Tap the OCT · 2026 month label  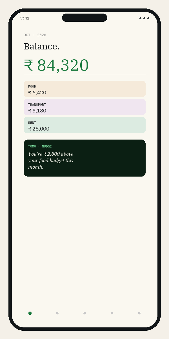point(35,35)
